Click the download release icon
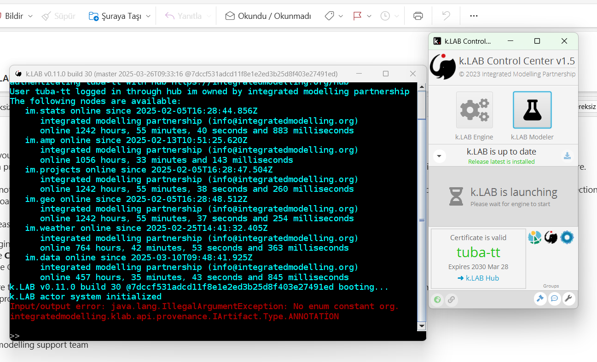This screenshot has width=597, height=362. 568,155
